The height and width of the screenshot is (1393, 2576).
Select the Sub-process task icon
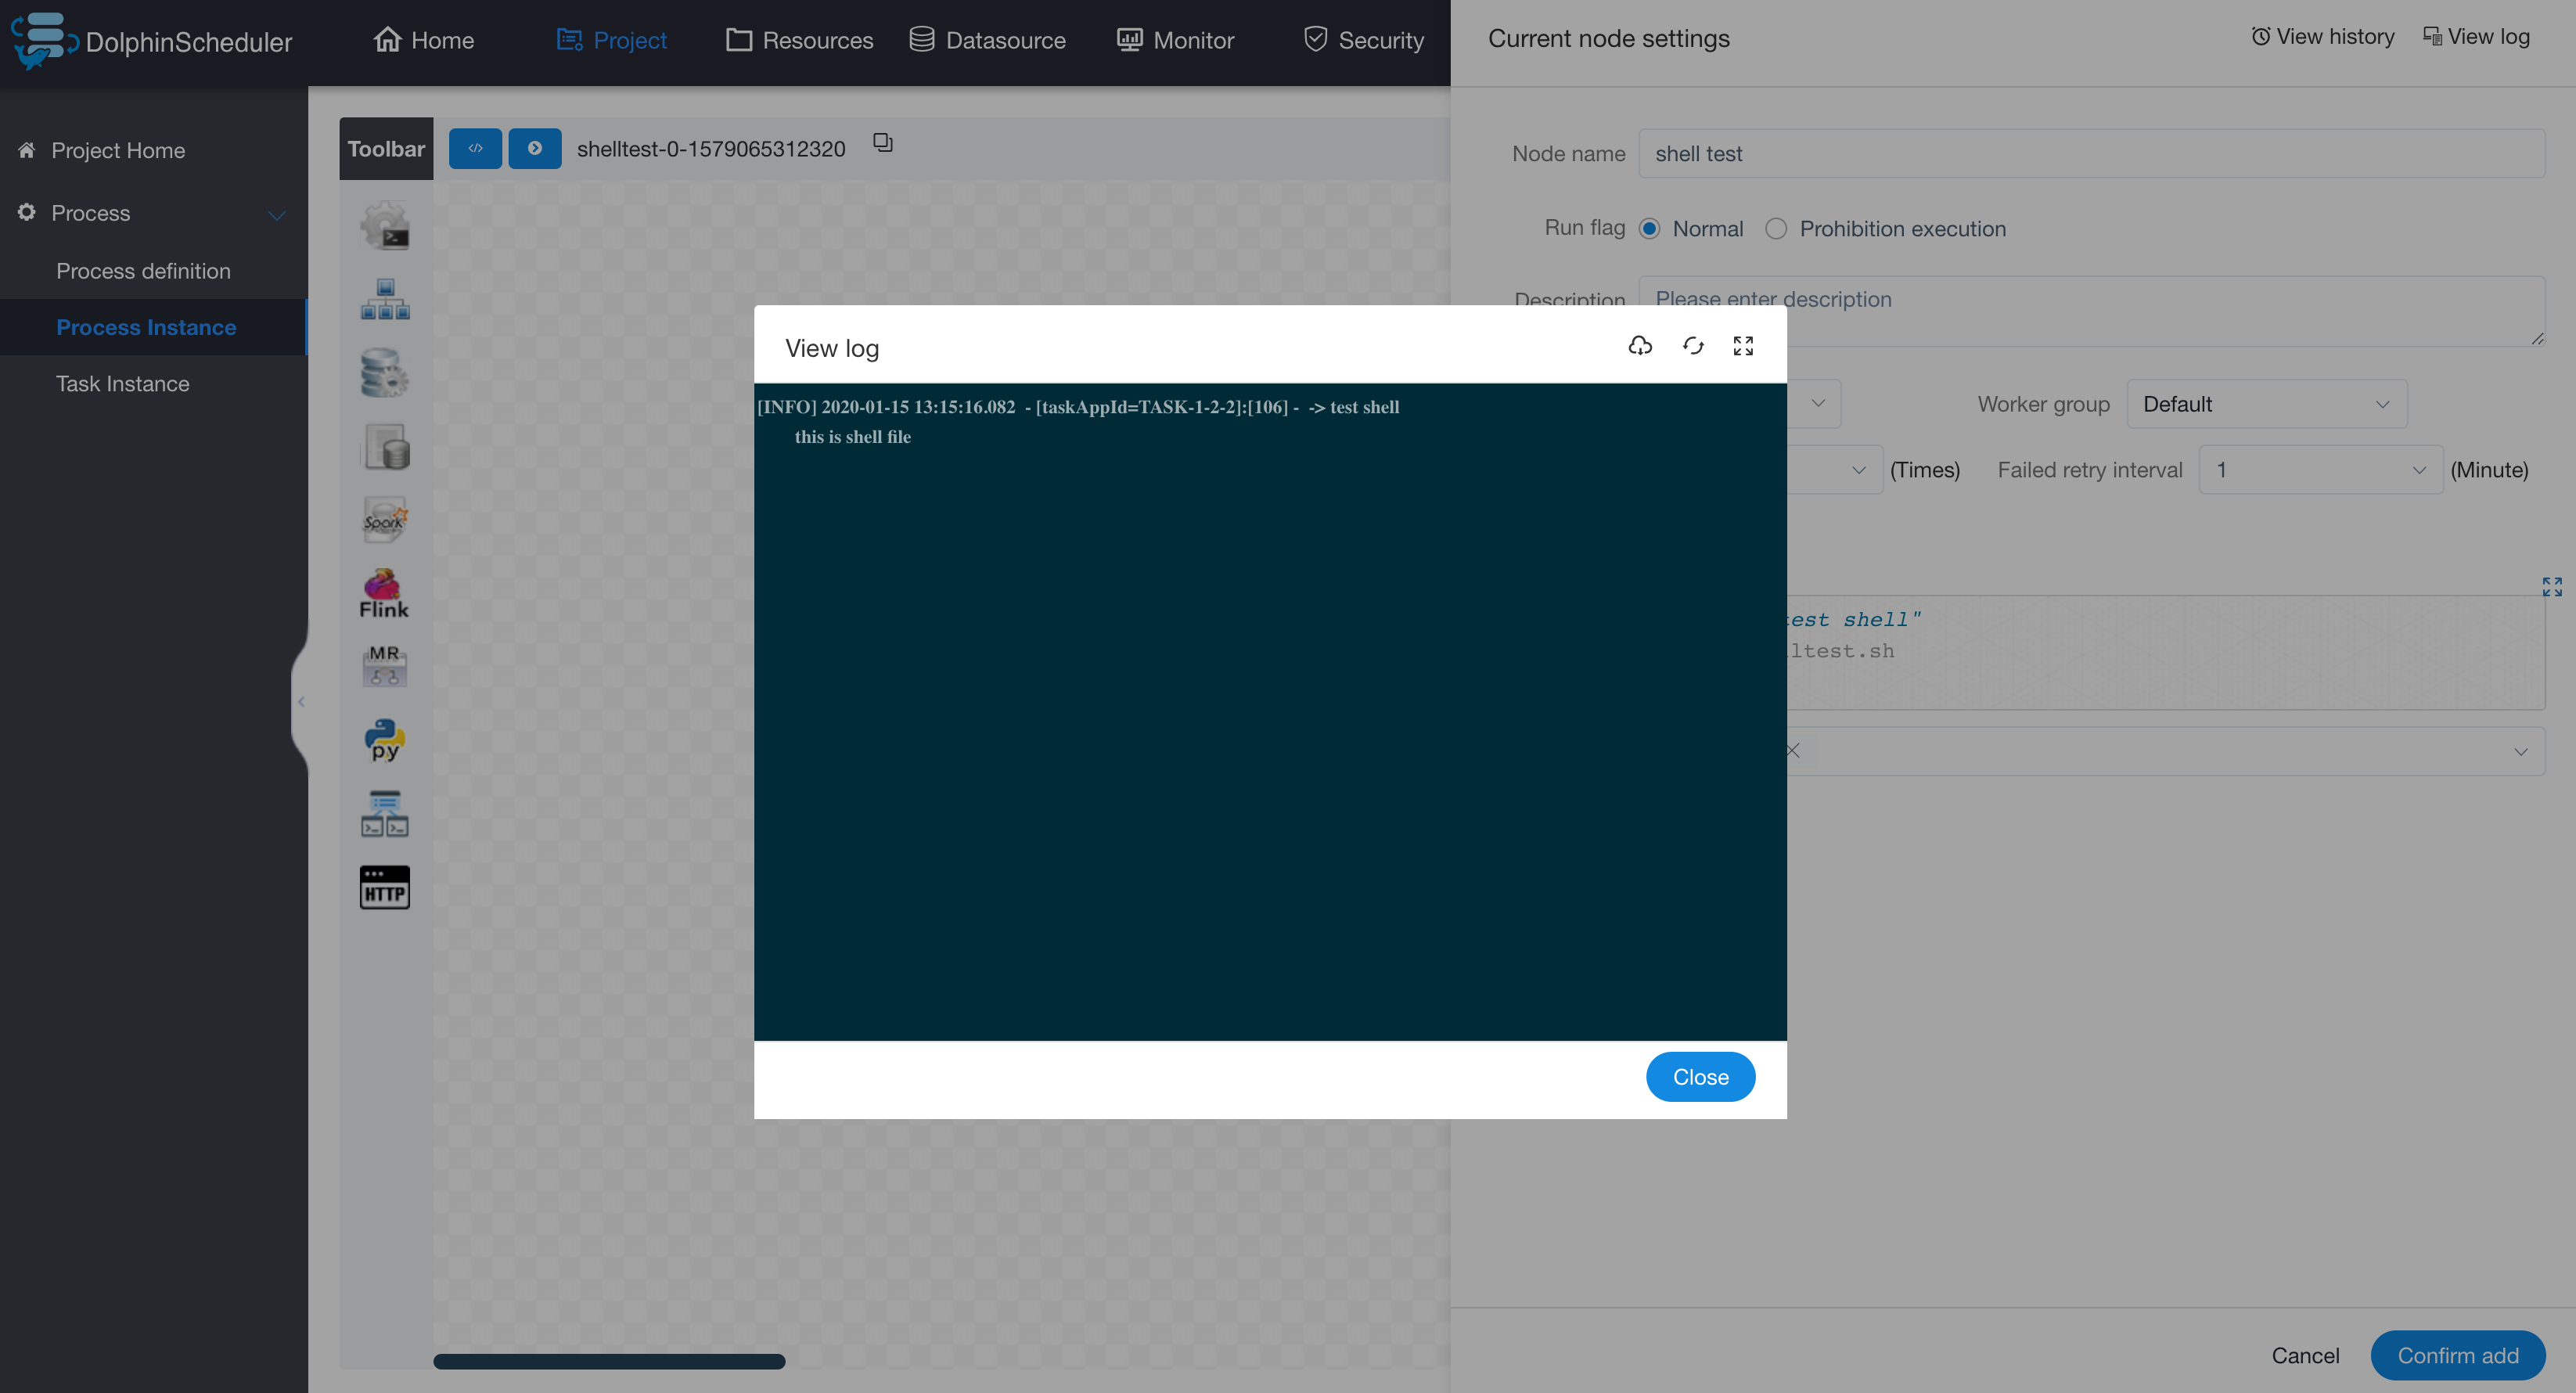(385, 299)
